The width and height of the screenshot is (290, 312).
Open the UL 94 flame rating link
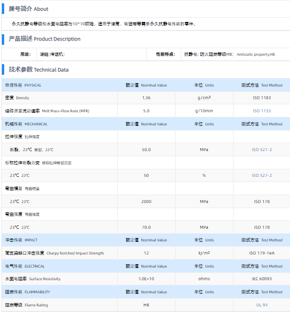[x=262, y=305]
